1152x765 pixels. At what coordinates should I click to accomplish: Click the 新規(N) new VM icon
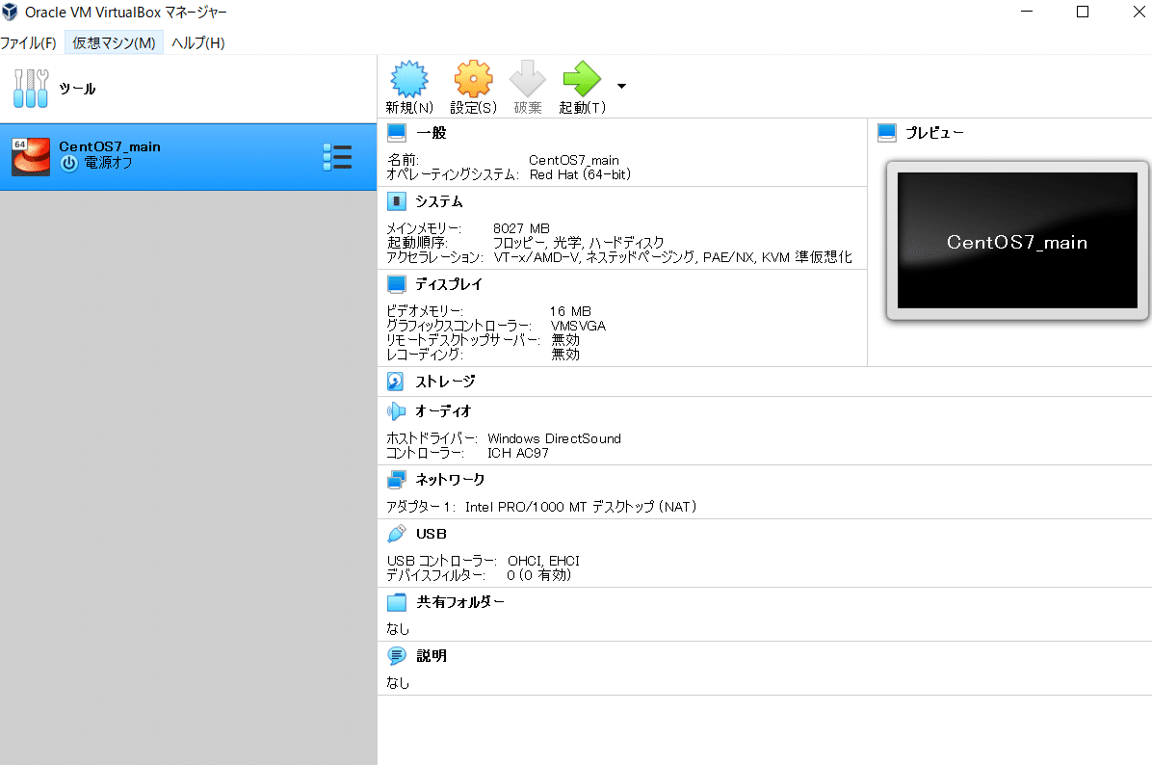coord(409,79)
